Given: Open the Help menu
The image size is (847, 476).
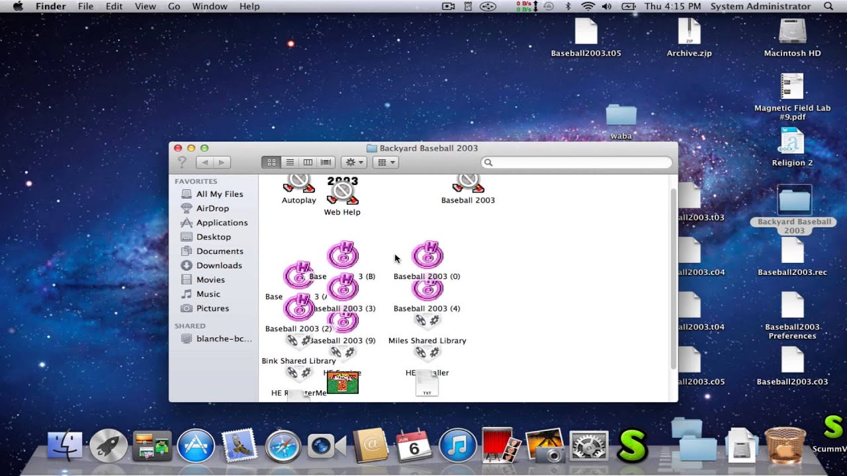Looking at the screenshot, I should [249, 7].
